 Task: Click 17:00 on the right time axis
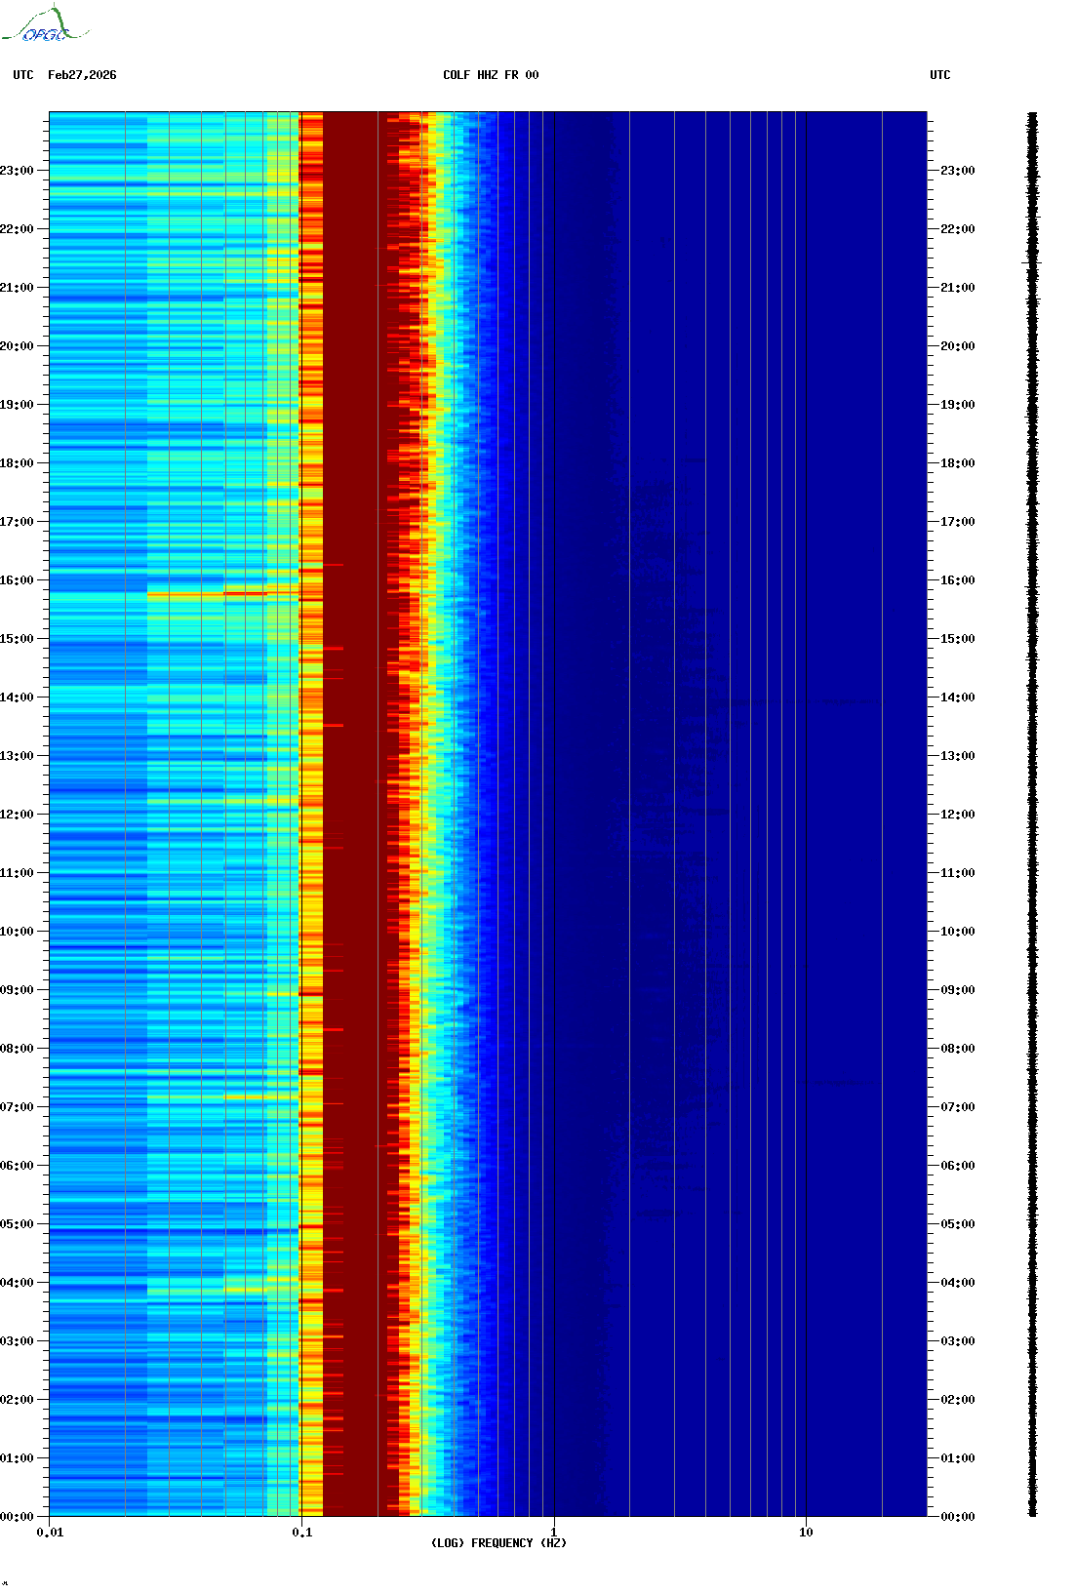pyautogui.click(x=958, y=522)
